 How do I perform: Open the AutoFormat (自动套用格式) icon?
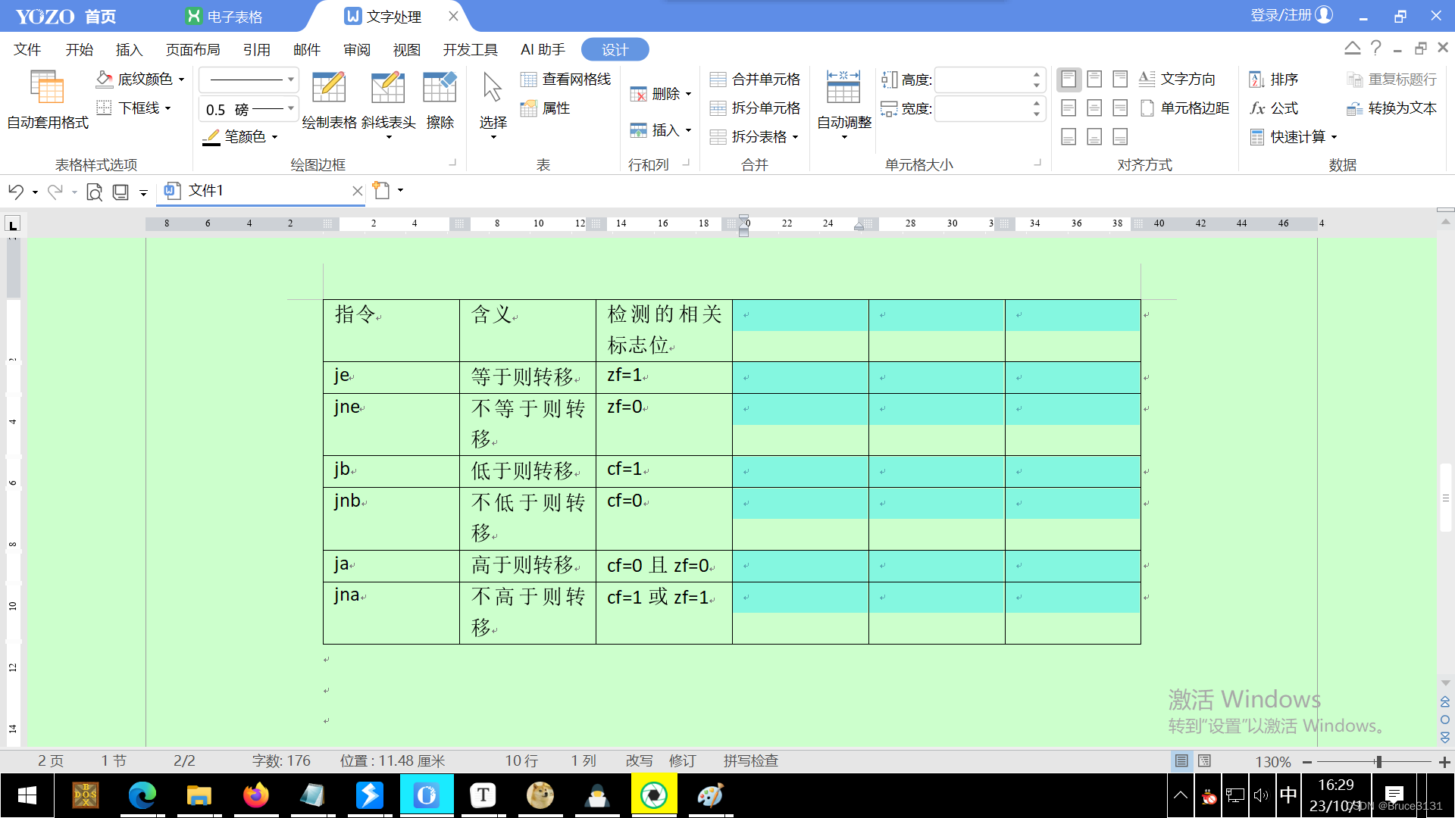pyautogui.click(x=47, y=87)
